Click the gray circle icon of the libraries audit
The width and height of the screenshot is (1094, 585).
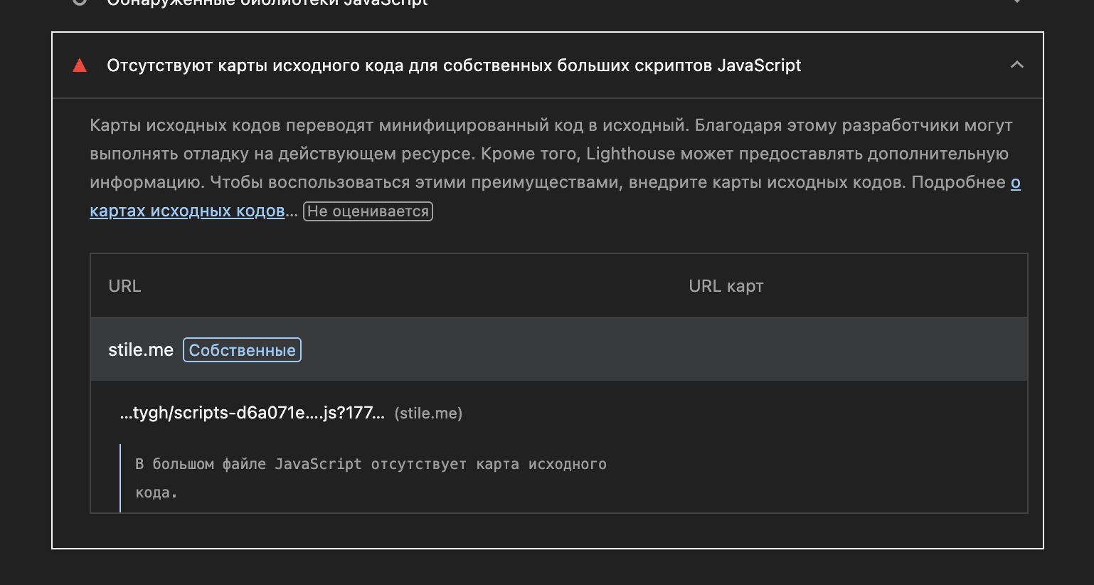80,2
